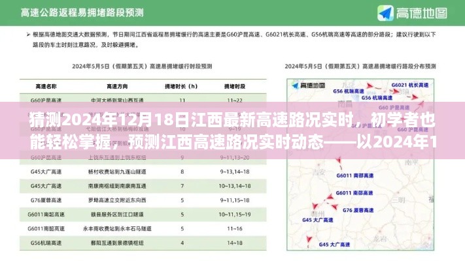Click the 高速名称 column header
Viewport: 465px width, 261px height.
[46, 86]
